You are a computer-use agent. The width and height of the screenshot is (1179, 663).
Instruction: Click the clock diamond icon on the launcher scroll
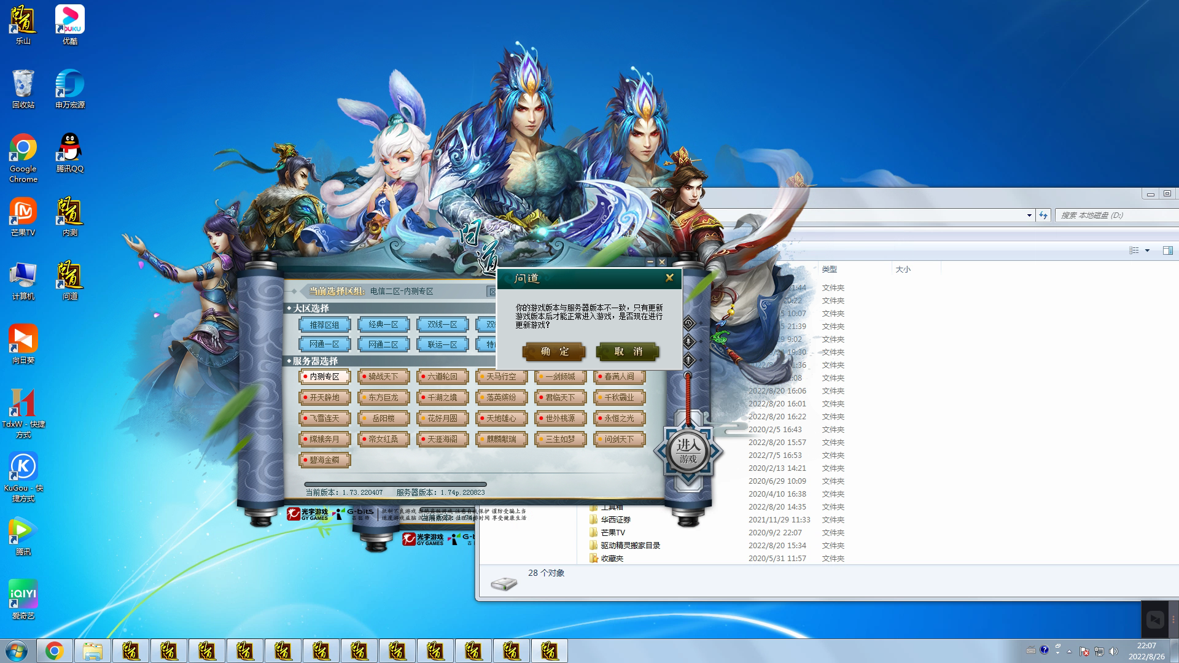[688, 323]
